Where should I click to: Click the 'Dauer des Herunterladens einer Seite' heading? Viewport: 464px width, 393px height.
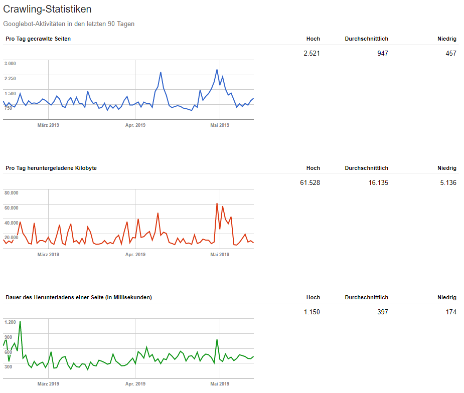coord(79,297)
